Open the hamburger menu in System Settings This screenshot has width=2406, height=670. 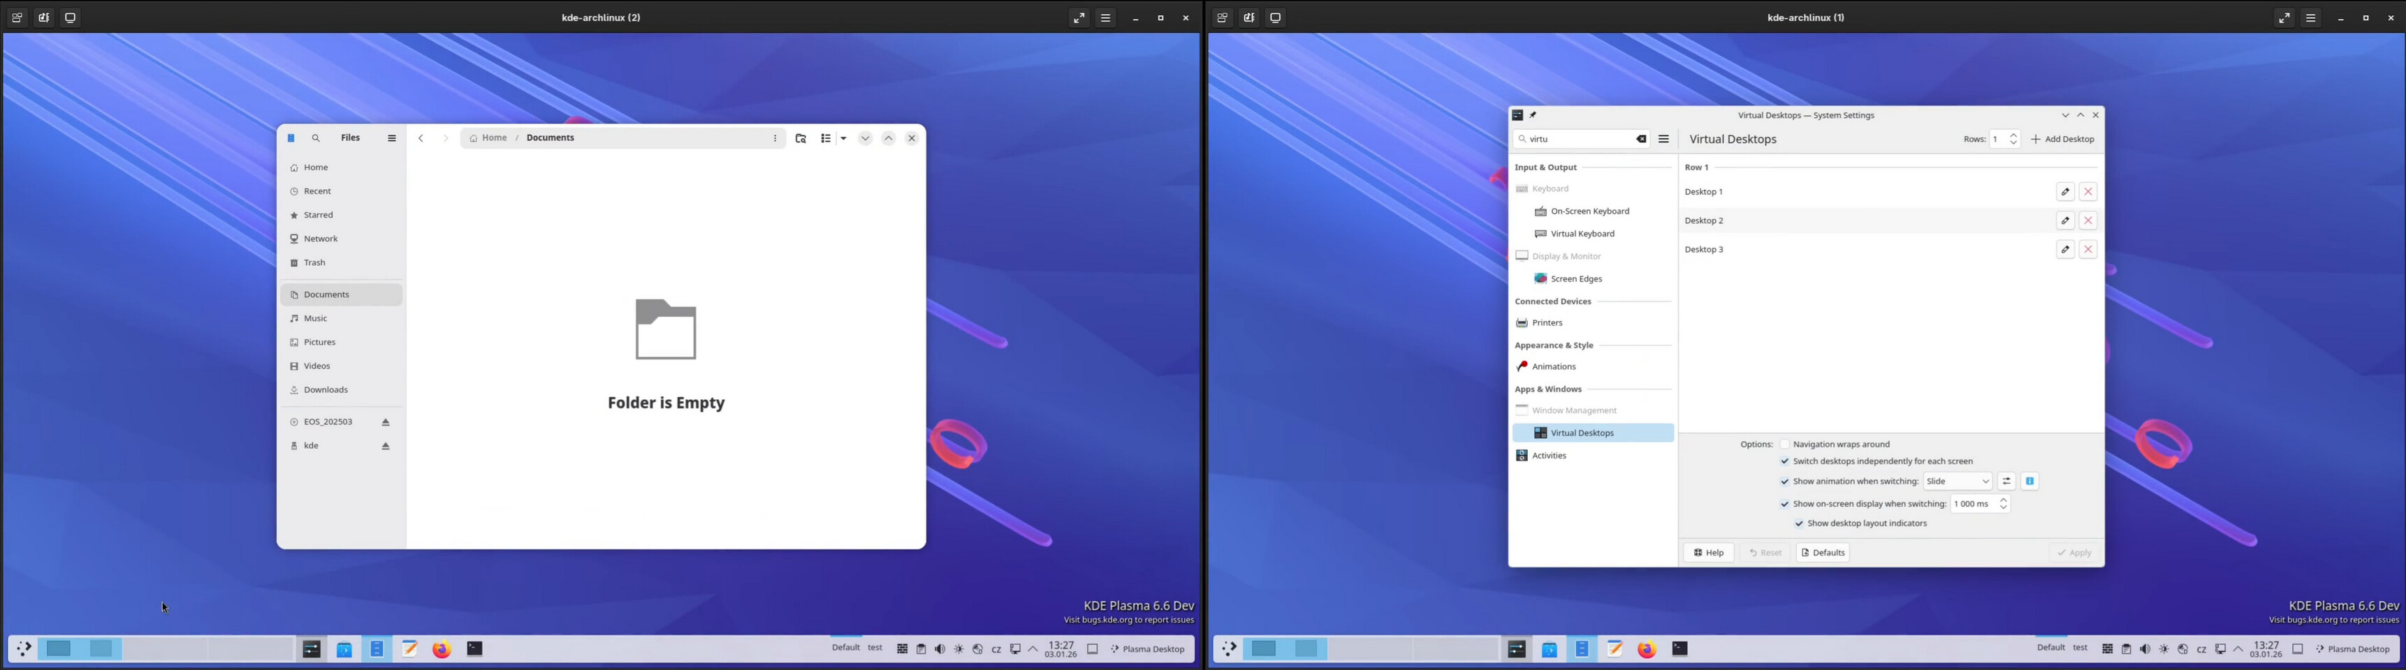coord(1663,138)
